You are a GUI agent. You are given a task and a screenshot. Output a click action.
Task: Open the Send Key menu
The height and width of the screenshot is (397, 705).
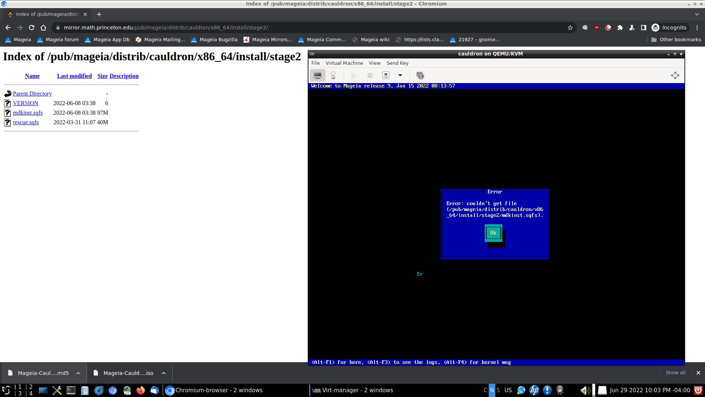(x=397, y=63)
